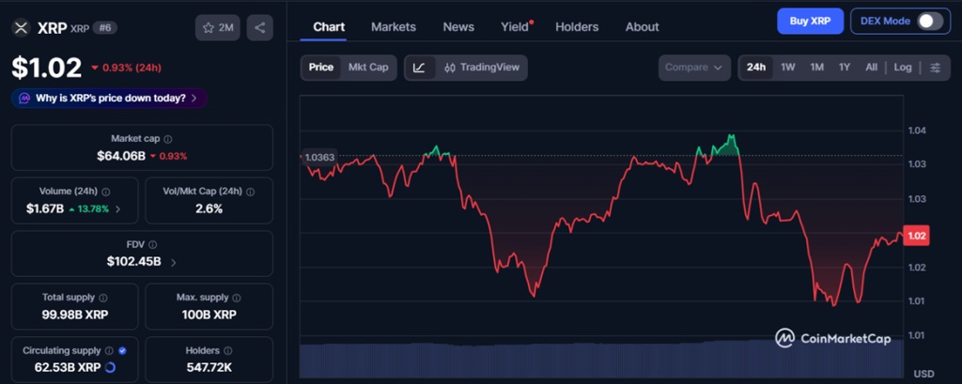Open the Markets tab

[x=394, y=27]
